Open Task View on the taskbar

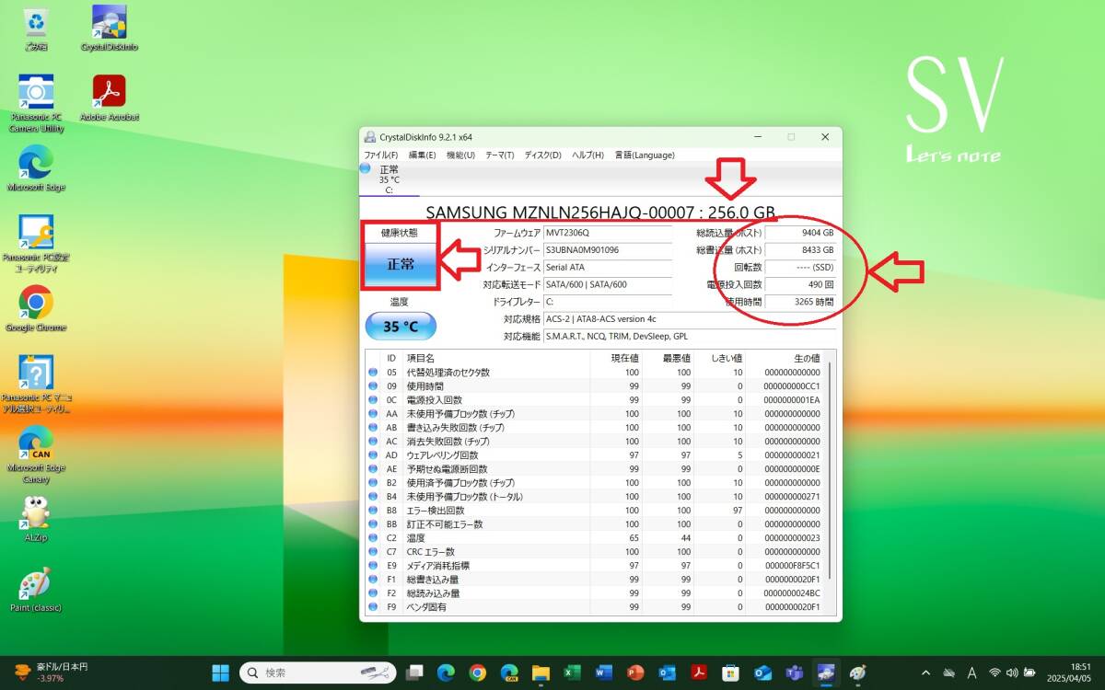414,673
